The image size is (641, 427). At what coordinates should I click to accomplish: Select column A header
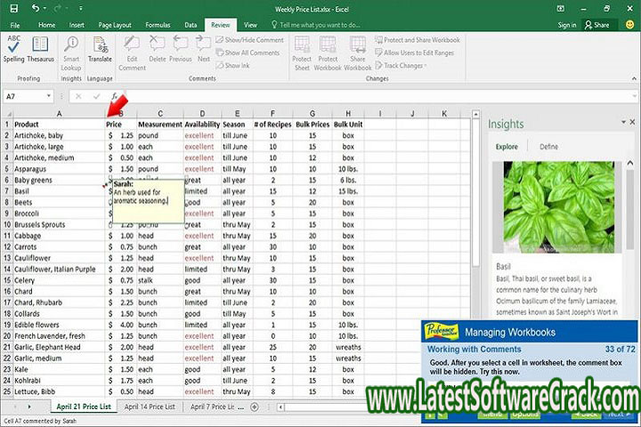pos(59,114)
